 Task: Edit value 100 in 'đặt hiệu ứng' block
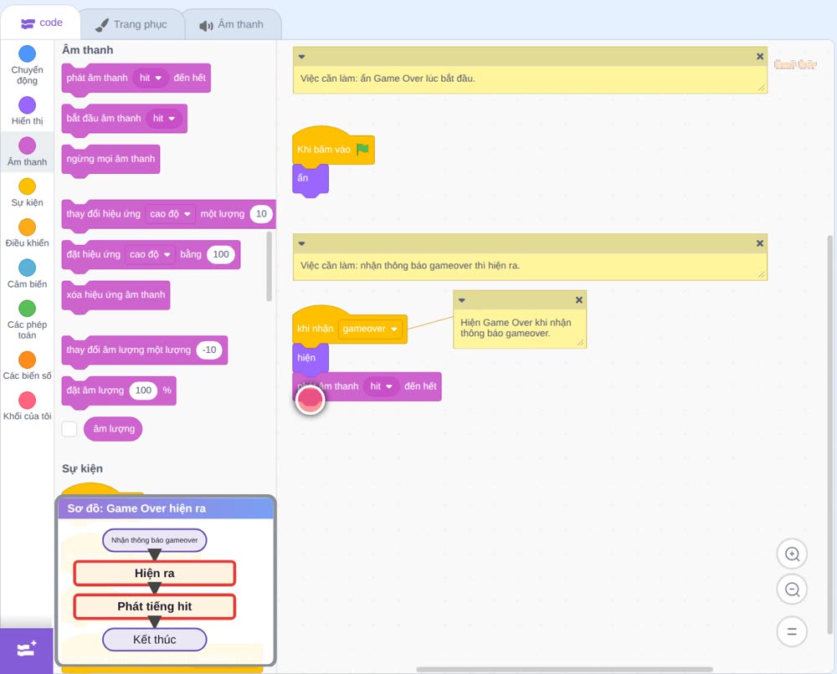(x=221, y=254)
